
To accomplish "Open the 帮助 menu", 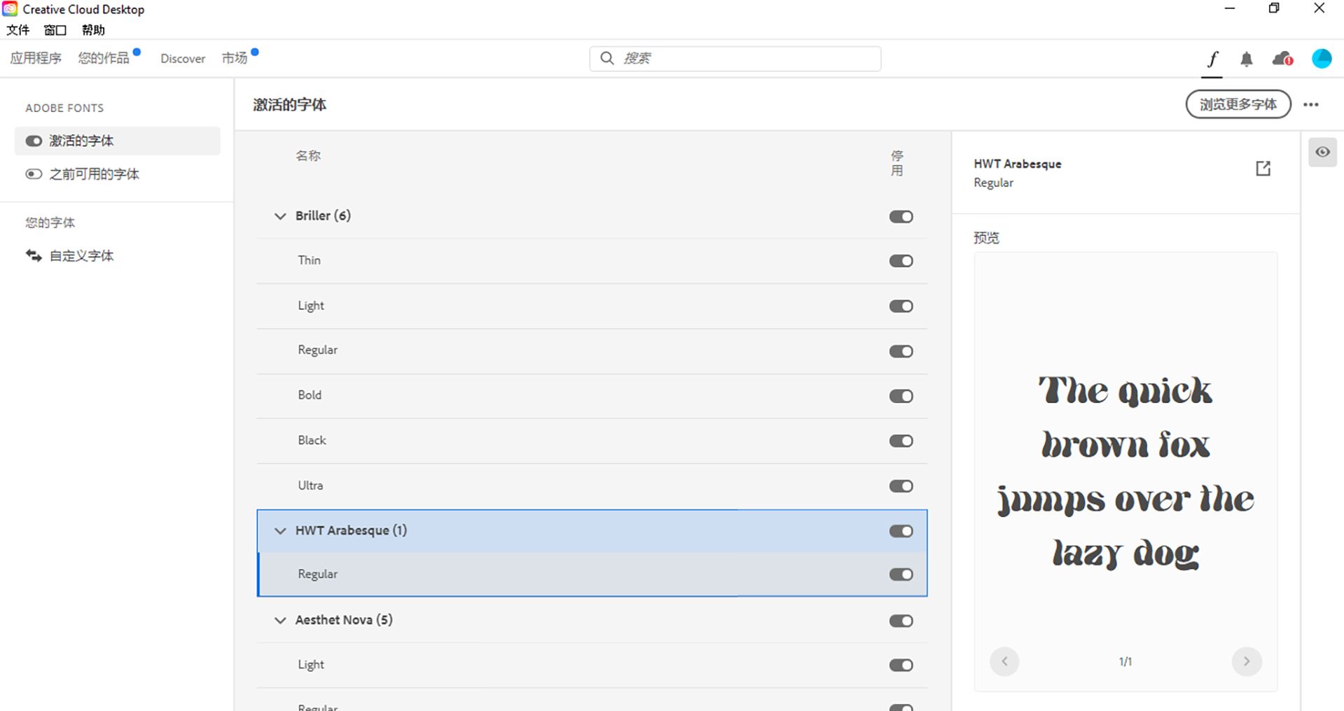I will point(93,30).
